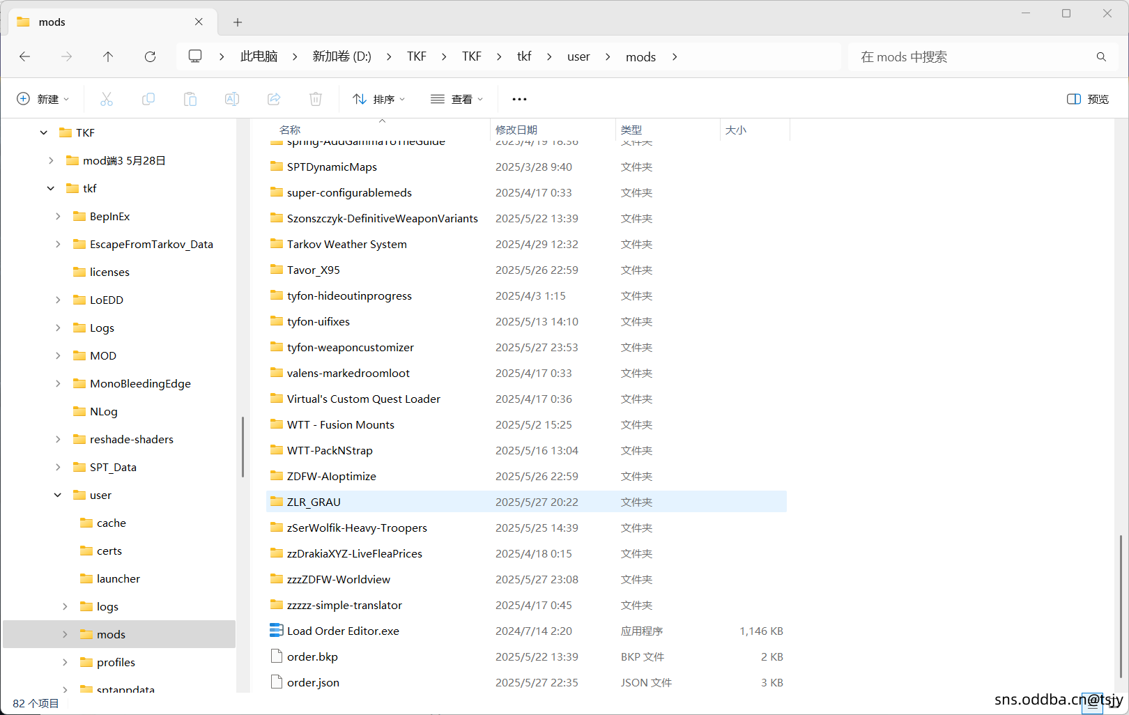Click the PC monitor icon in address bar
1129x715 pixels.
pyautogui.click(x=196, y=56)
